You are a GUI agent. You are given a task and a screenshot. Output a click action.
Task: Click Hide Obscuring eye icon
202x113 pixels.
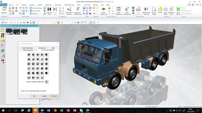(104, 9)
